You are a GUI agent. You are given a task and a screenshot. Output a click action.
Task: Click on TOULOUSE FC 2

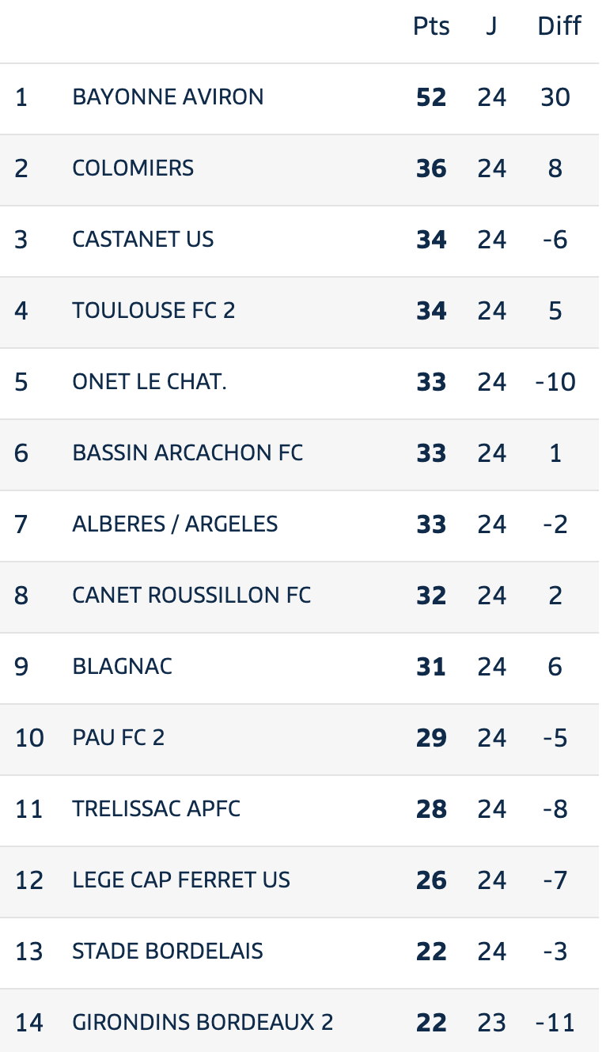point(153,311)
